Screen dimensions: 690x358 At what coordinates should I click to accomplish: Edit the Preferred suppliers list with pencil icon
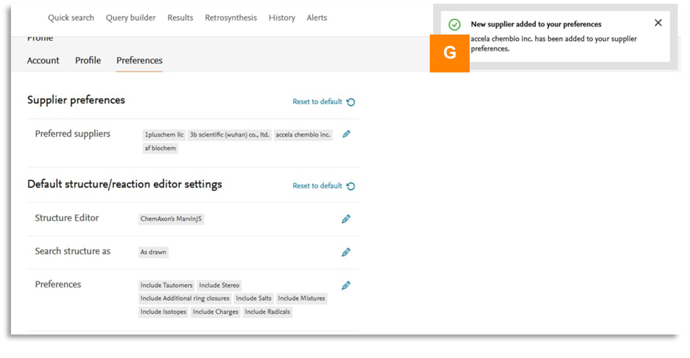pyautogui.click(x=346, y=134)
